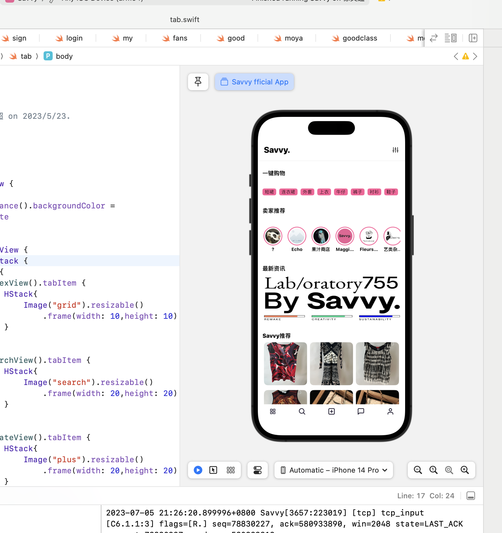The image size is (502, 533).
Task: Click the body breadcrumb in jump bar
Action: [58, 56]
